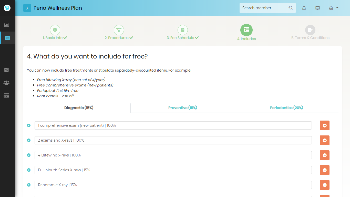
Task: Open the notifications bell
Action: tap(304, 8)
